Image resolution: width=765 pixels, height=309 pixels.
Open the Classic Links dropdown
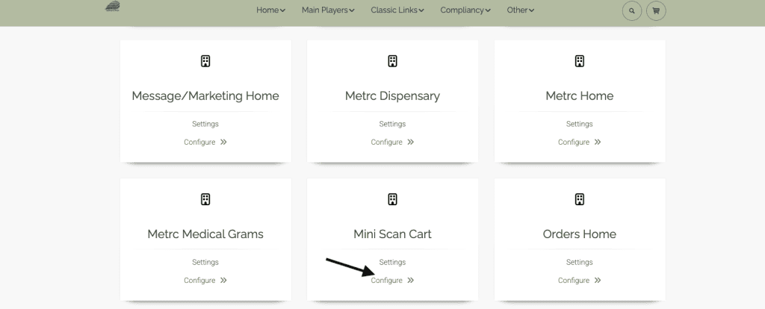pos(397,10)
